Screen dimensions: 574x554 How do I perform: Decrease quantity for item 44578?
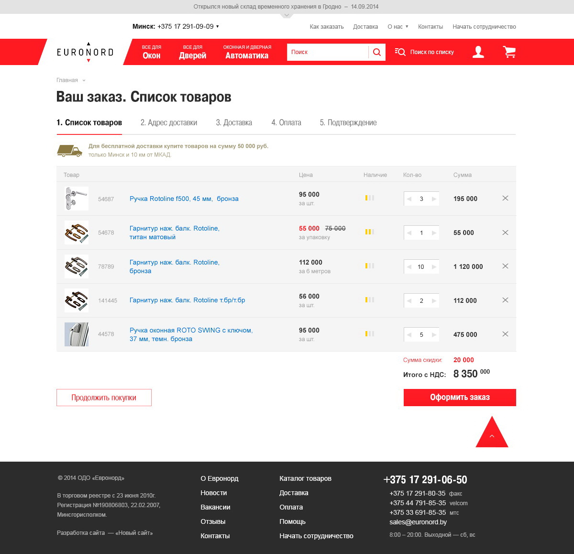tap(409, 335)
